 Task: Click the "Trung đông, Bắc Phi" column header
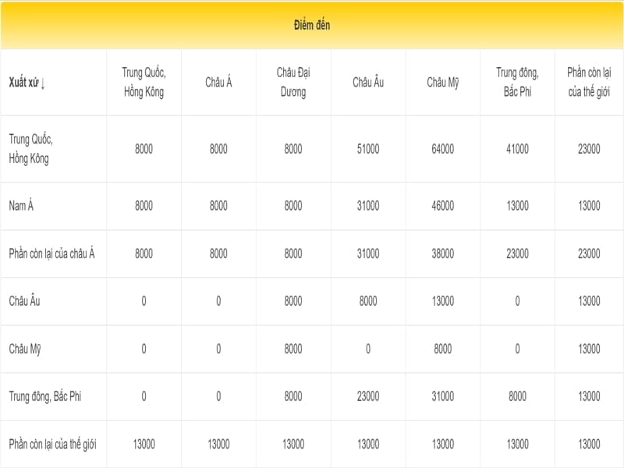point(517,82)
